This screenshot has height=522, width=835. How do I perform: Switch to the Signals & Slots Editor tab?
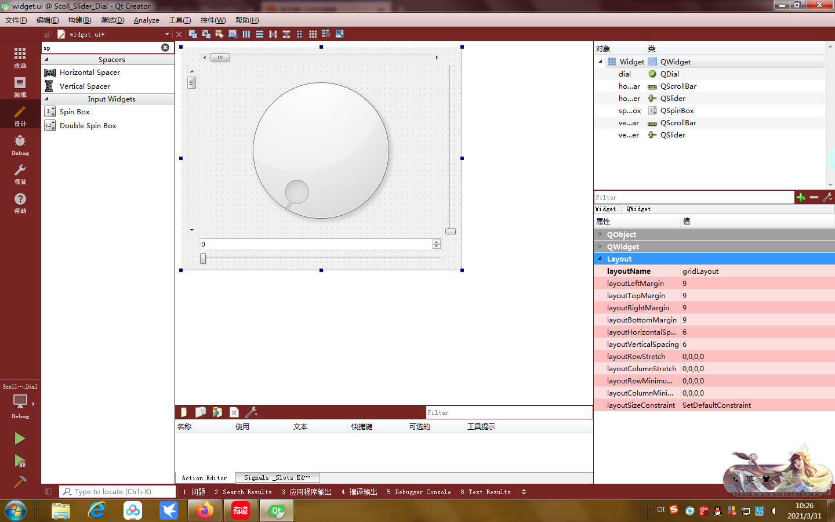coord(277,477)
